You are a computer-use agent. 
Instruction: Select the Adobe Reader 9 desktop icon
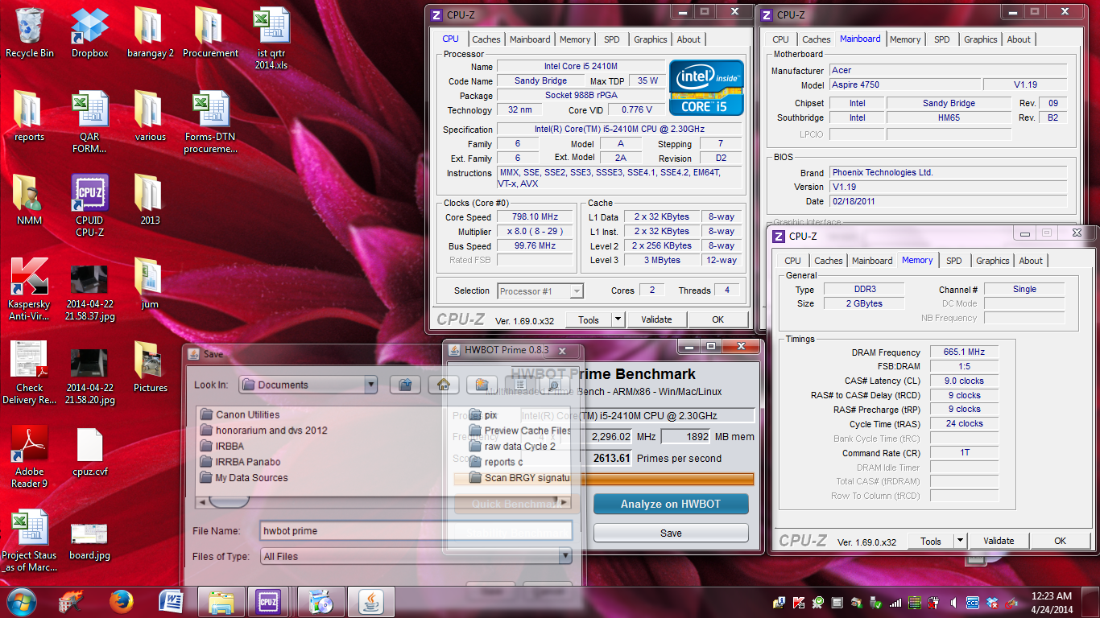point(29,457)
